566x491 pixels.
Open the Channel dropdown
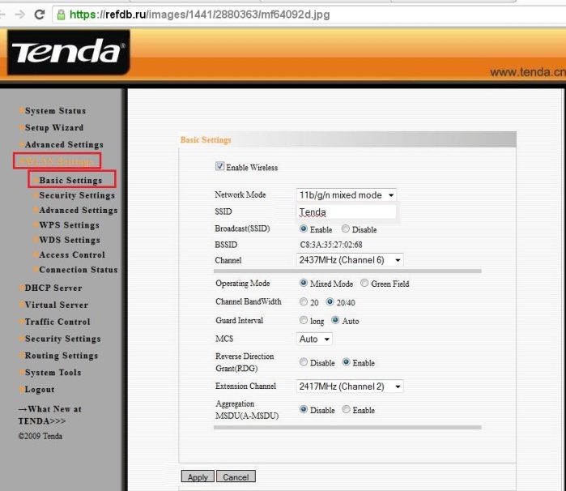350,260
